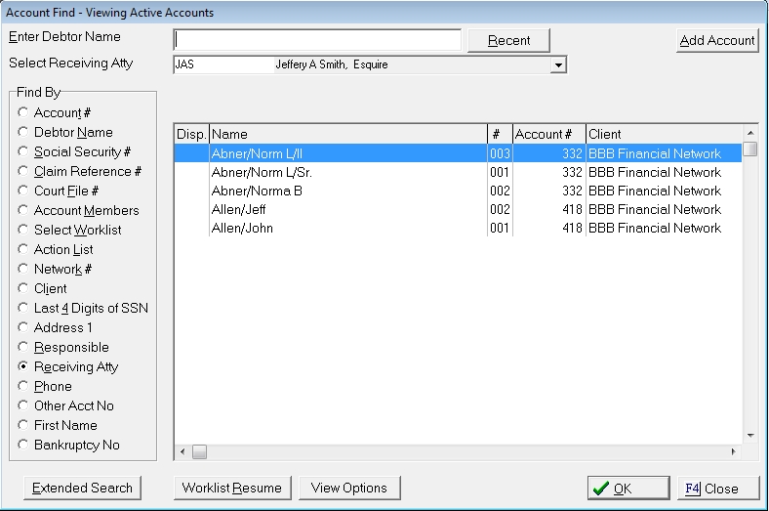Open View Options
769x511 pixels.
coord(349,489)
